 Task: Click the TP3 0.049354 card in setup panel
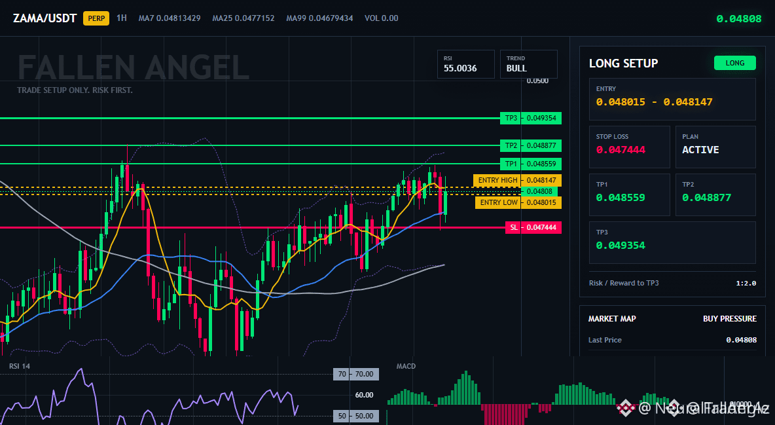(x=672, y=242)
